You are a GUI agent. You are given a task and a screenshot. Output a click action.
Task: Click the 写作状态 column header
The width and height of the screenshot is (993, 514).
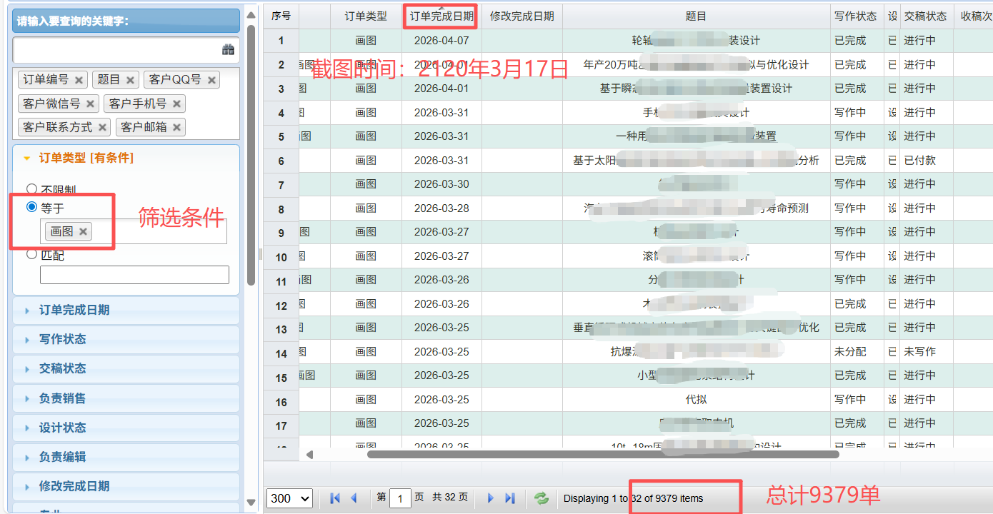pos(855,16)
